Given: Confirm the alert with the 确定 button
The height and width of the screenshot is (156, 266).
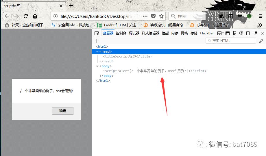Looking at the screenshot, I should tap(63, 111).
